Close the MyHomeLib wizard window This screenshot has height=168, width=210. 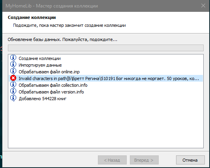tap(203, 6)
